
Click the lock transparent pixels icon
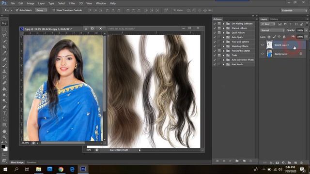[x=269, y=37]
